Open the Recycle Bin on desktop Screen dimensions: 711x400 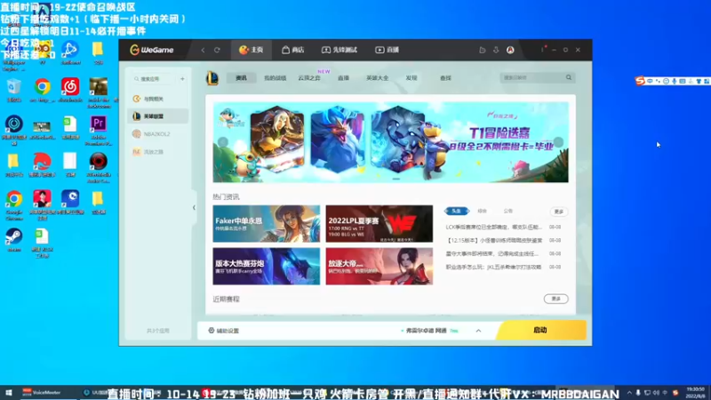14,91
